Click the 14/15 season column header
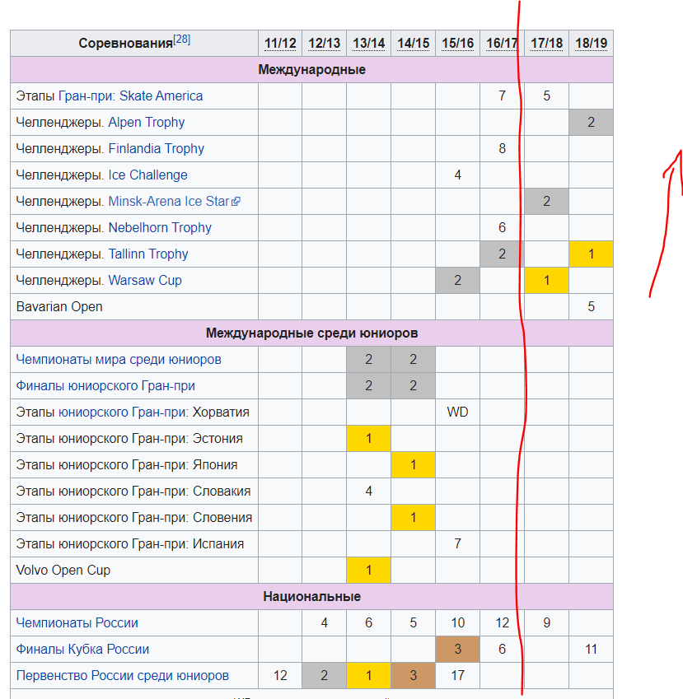 [413, 44]
